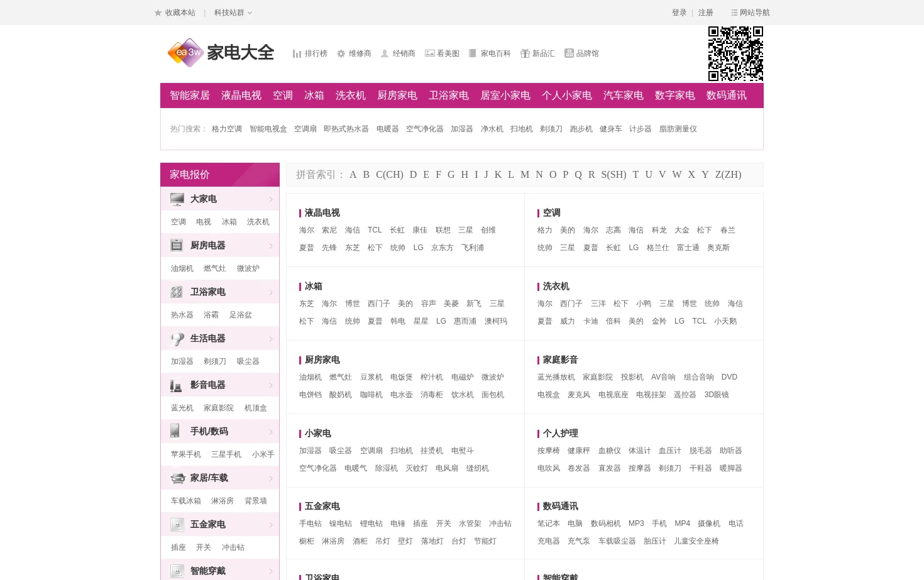The width and height of the screenshot is (924, 580).
Task: Open the 数码通讯 nav tab
Action: point(727,96)
